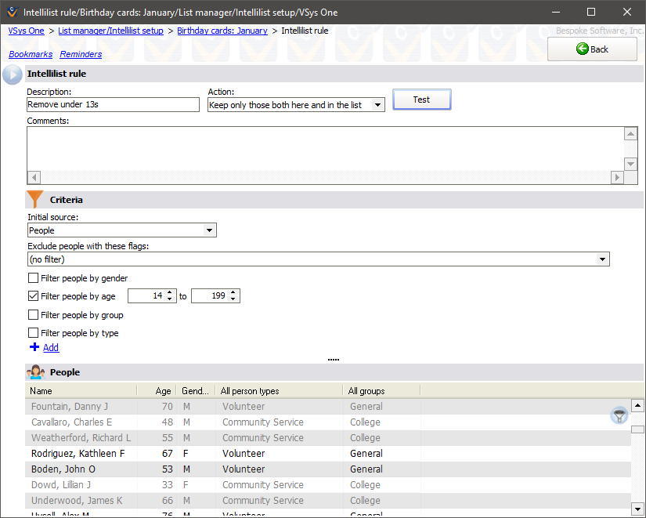Click the filter funnel icon in People list
Viewport: 646px width, 518px height.
[619, 415]
